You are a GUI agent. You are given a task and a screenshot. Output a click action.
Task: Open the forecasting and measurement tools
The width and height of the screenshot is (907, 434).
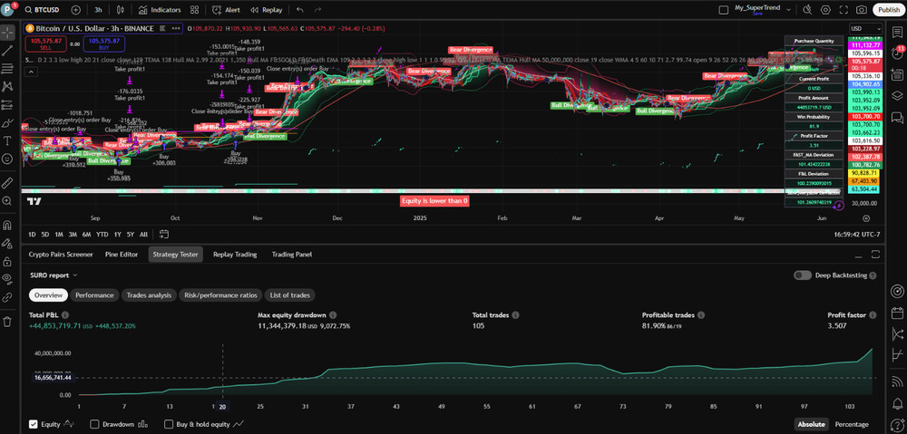point(7,104)
